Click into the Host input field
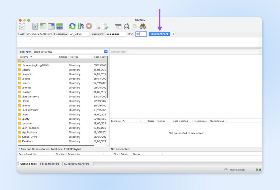The width and height of the screenshot is (280, 190). 39,34
